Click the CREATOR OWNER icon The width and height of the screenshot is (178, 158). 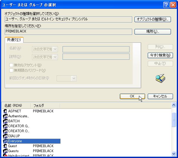click(5, 131)
